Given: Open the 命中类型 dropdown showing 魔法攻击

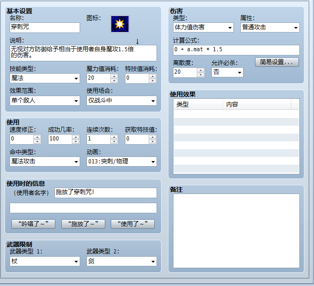Looking at the screenshot, I should click(45, 162).
